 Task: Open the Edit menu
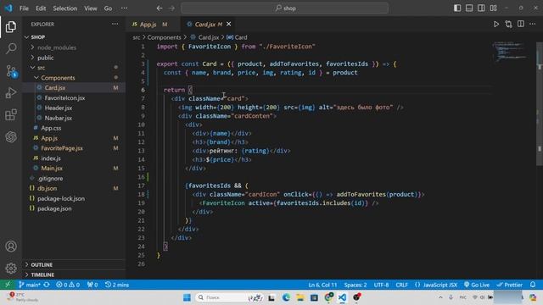tap(41, 8)
